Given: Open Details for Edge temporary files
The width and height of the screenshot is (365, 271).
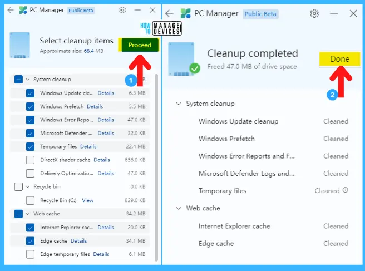Looking at the screenshot, I should [x=101, y=254].
